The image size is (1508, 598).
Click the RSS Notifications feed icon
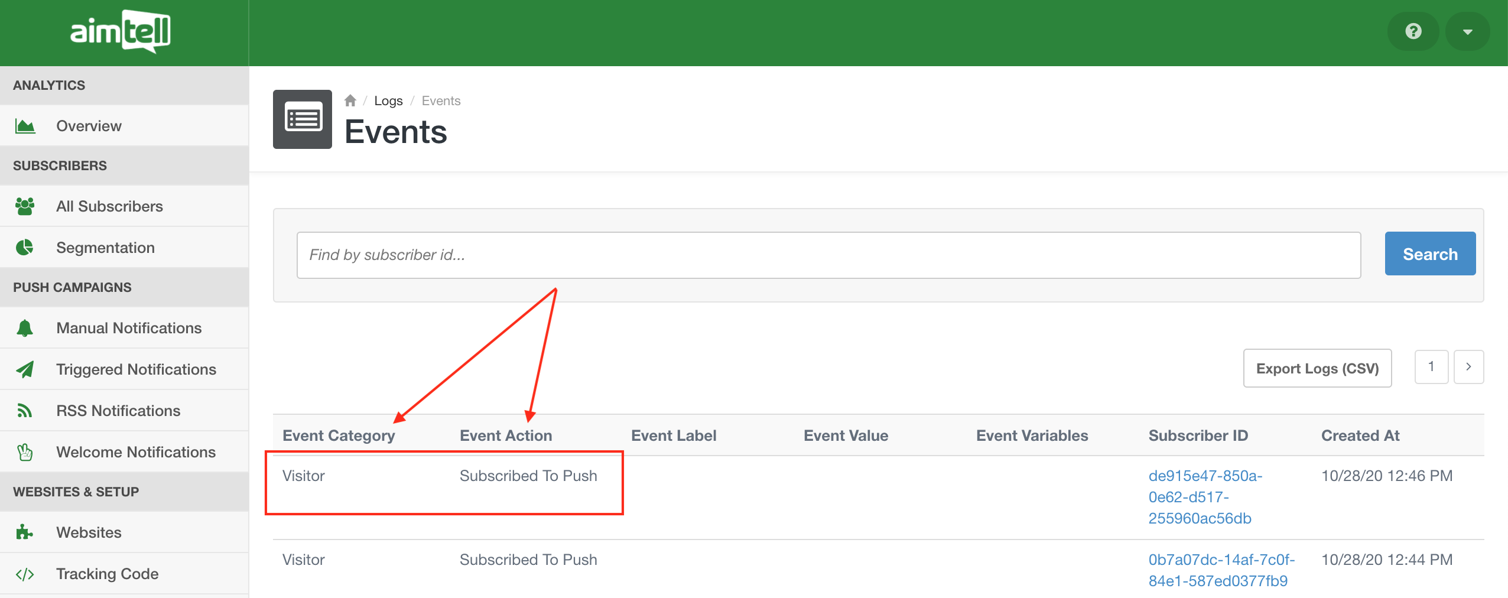coord(25,411)
